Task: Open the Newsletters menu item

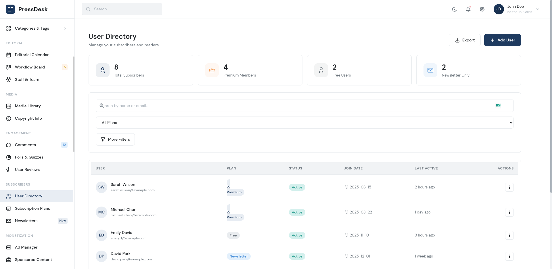Action: coord(26,221)
